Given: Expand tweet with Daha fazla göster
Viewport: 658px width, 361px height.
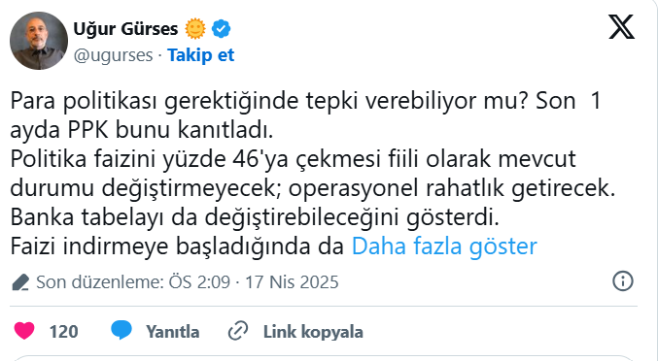Looking at the screenshot, I should click(444, 246).
